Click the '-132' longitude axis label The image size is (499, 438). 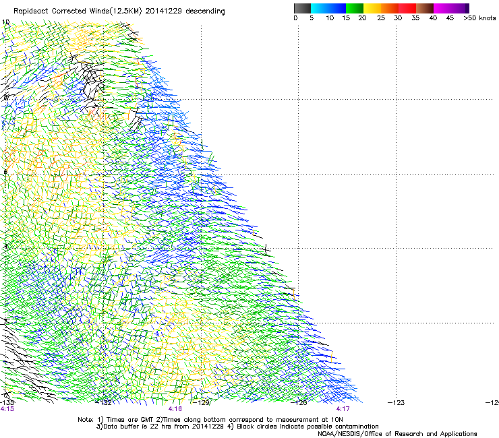104,403
